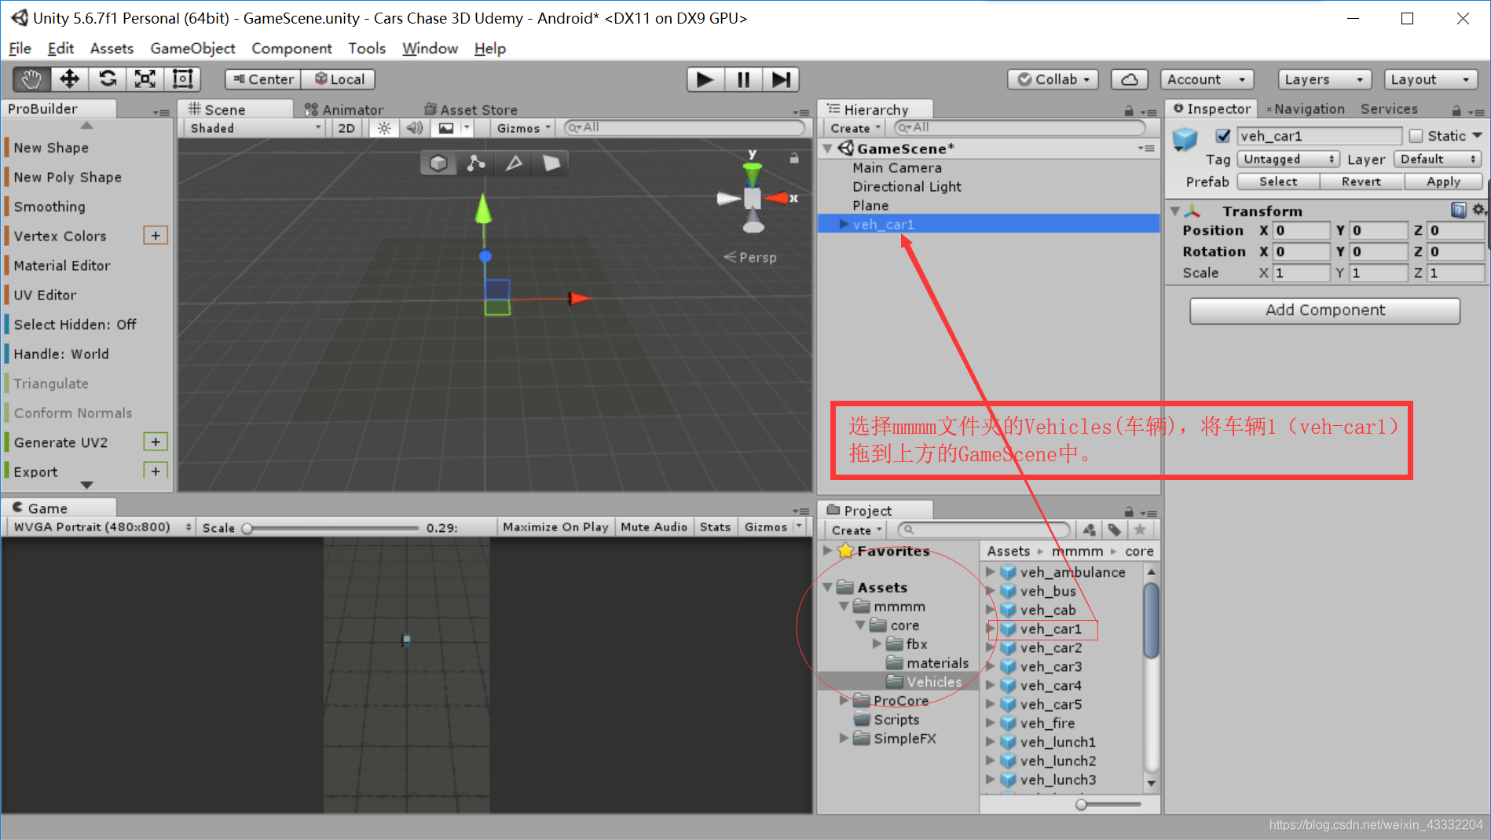
Task: Open Transform help reference icon
Action: click(x=1459, y=210)
